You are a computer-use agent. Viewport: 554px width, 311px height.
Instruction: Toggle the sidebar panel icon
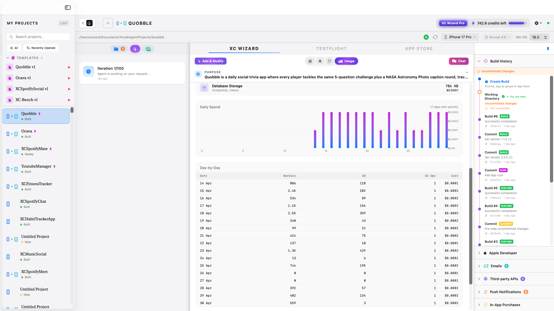click(68, 8)
